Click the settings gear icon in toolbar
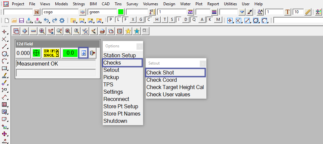This screenshot has height=144, width=323. [x=62, y=20]
